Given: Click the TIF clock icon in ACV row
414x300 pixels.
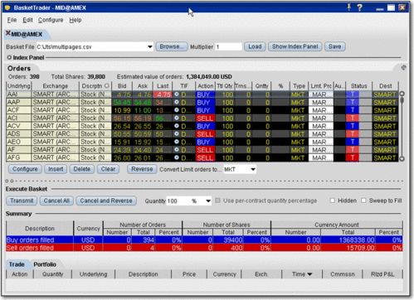Looking at the screenshot, I should pos(177,126).
